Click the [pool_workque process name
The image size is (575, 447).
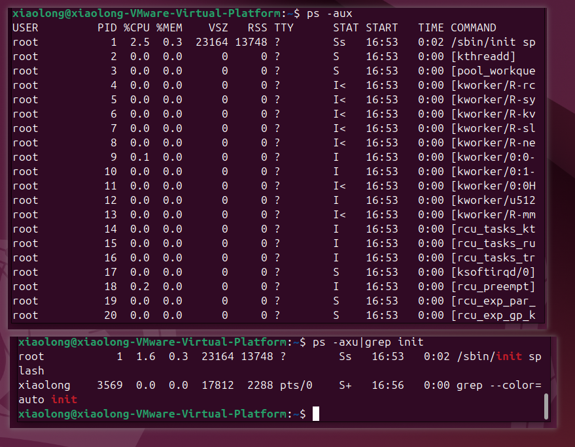(x=493, y=71)
